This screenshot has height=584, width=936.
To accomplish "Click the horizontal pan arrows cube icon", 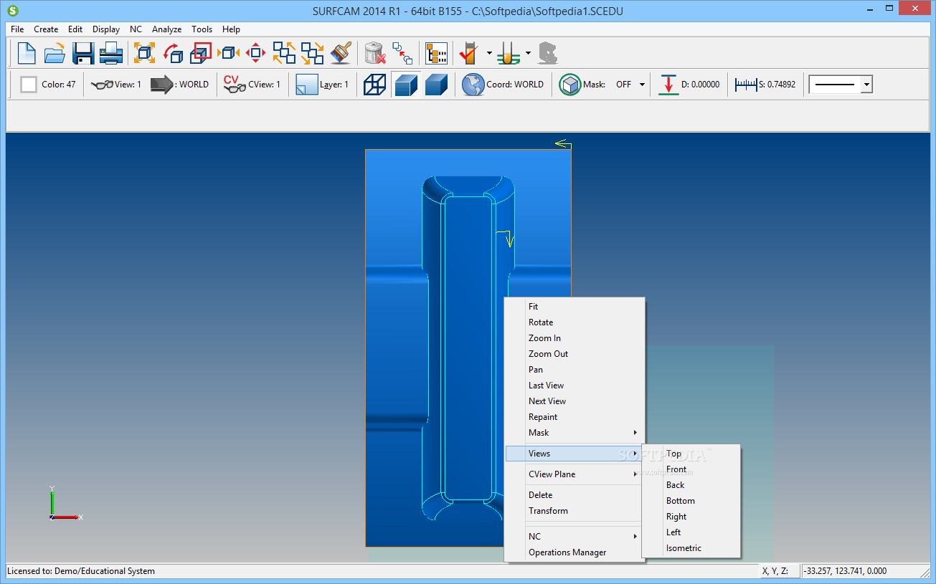I will (229, 53).
